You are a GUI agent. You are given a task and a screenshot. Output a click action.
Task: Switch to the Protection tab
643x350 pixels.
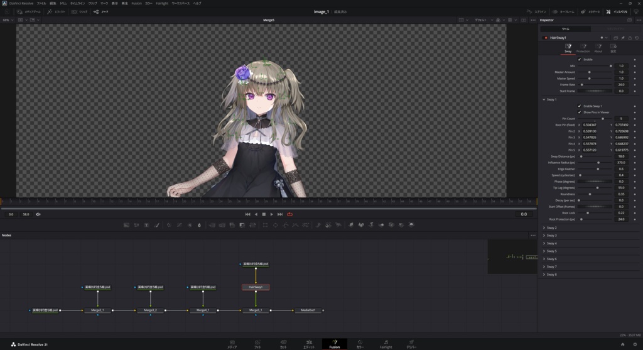[583, 48]
